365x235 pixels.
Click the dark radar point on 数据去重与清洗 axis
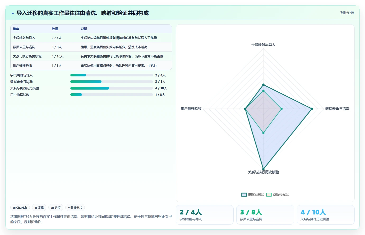click(x=312, y=109)
